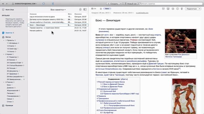Toggle the note list view layout icon

(x=85, y=9)
